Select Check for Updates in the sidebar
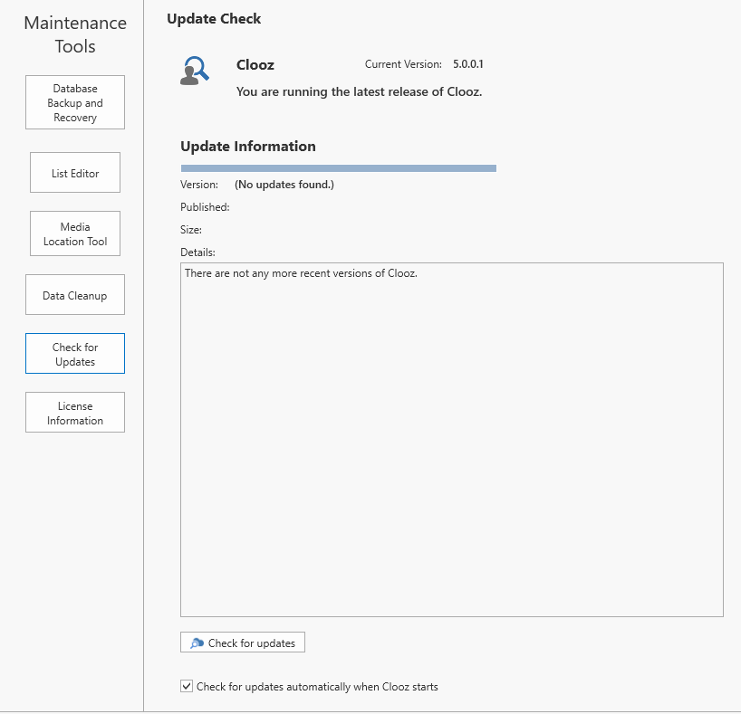This screenshot has width=741, height=714. pos(75,354)
